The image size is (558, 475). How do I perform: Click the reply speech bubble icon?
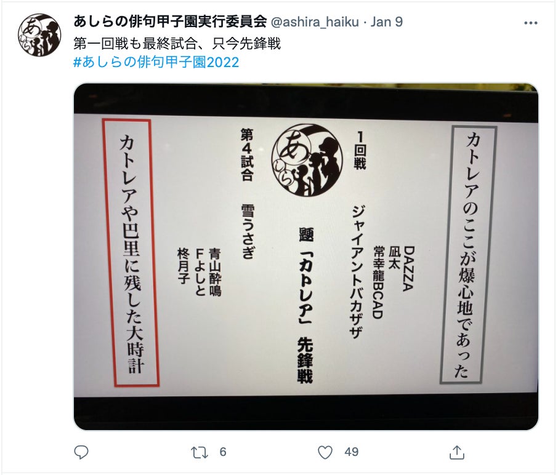point(81,452)
